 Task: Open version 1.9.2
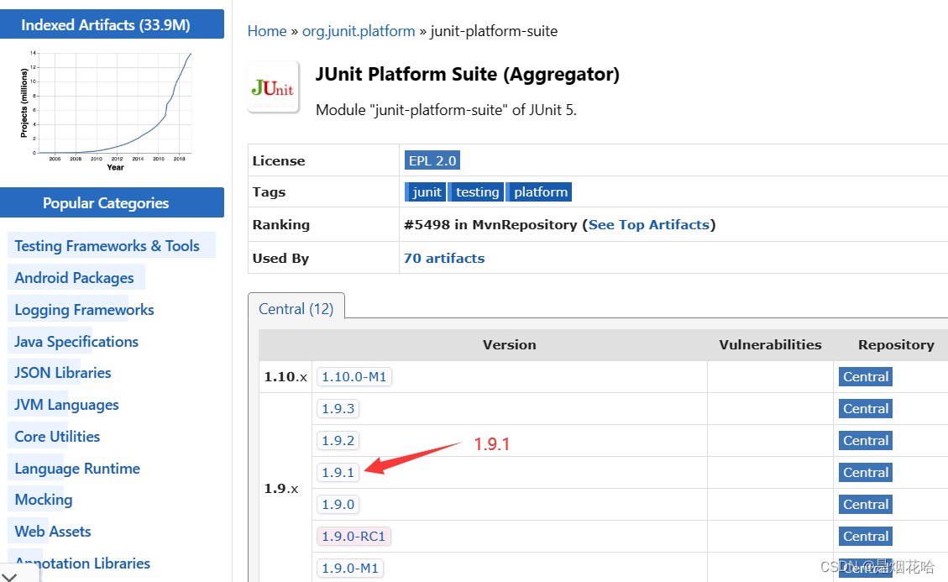click(338, 440)
